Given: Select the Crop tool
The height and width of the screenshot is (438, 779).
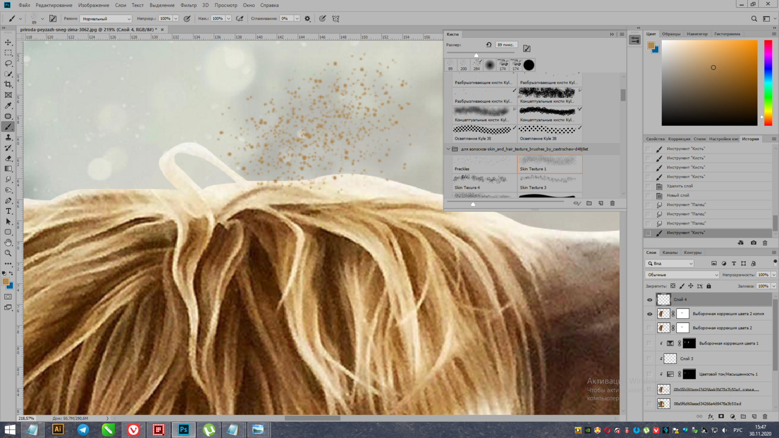Looking at the screenshot, I should (x=8, y=85).
